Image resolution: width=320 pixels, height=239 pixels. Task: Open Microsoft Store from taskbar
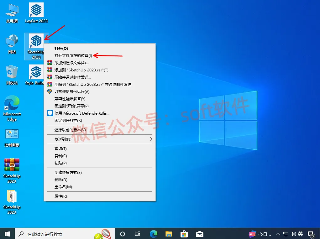point(184,234)
